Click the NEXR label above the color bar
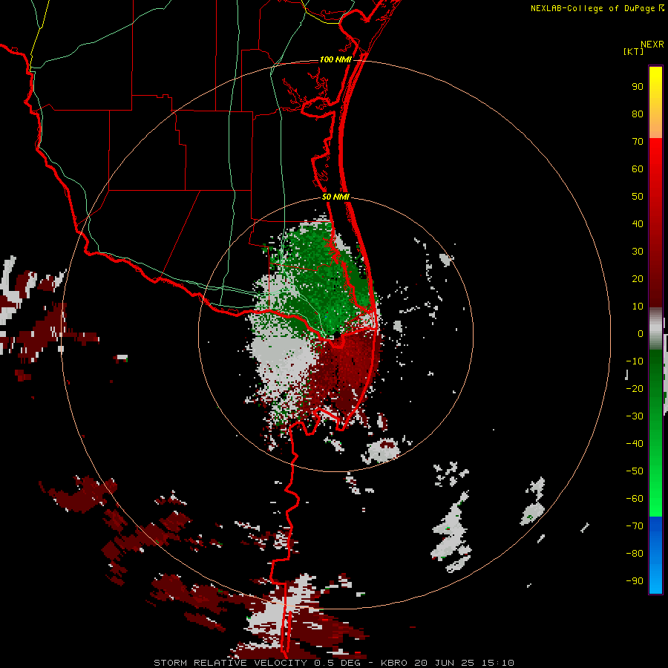This screenshot has width=668, height=668. tap(652, 45)
